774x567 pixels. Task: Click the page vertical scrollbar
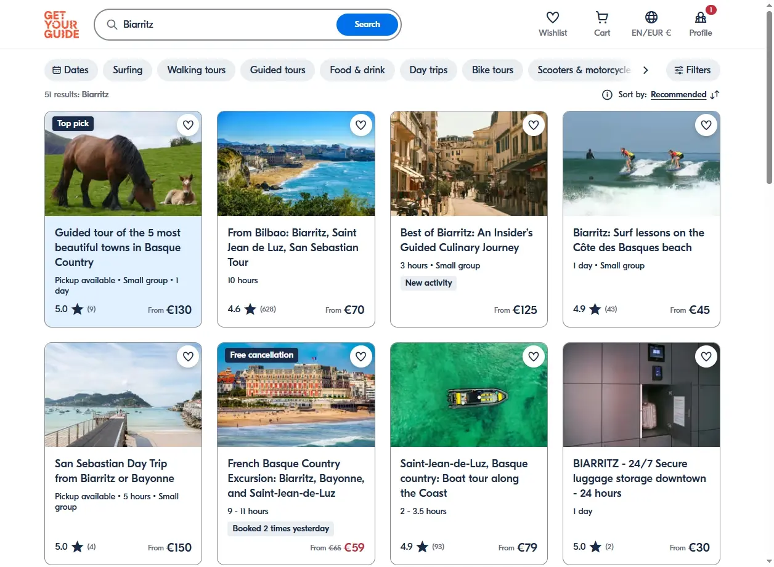pos(769,99)
